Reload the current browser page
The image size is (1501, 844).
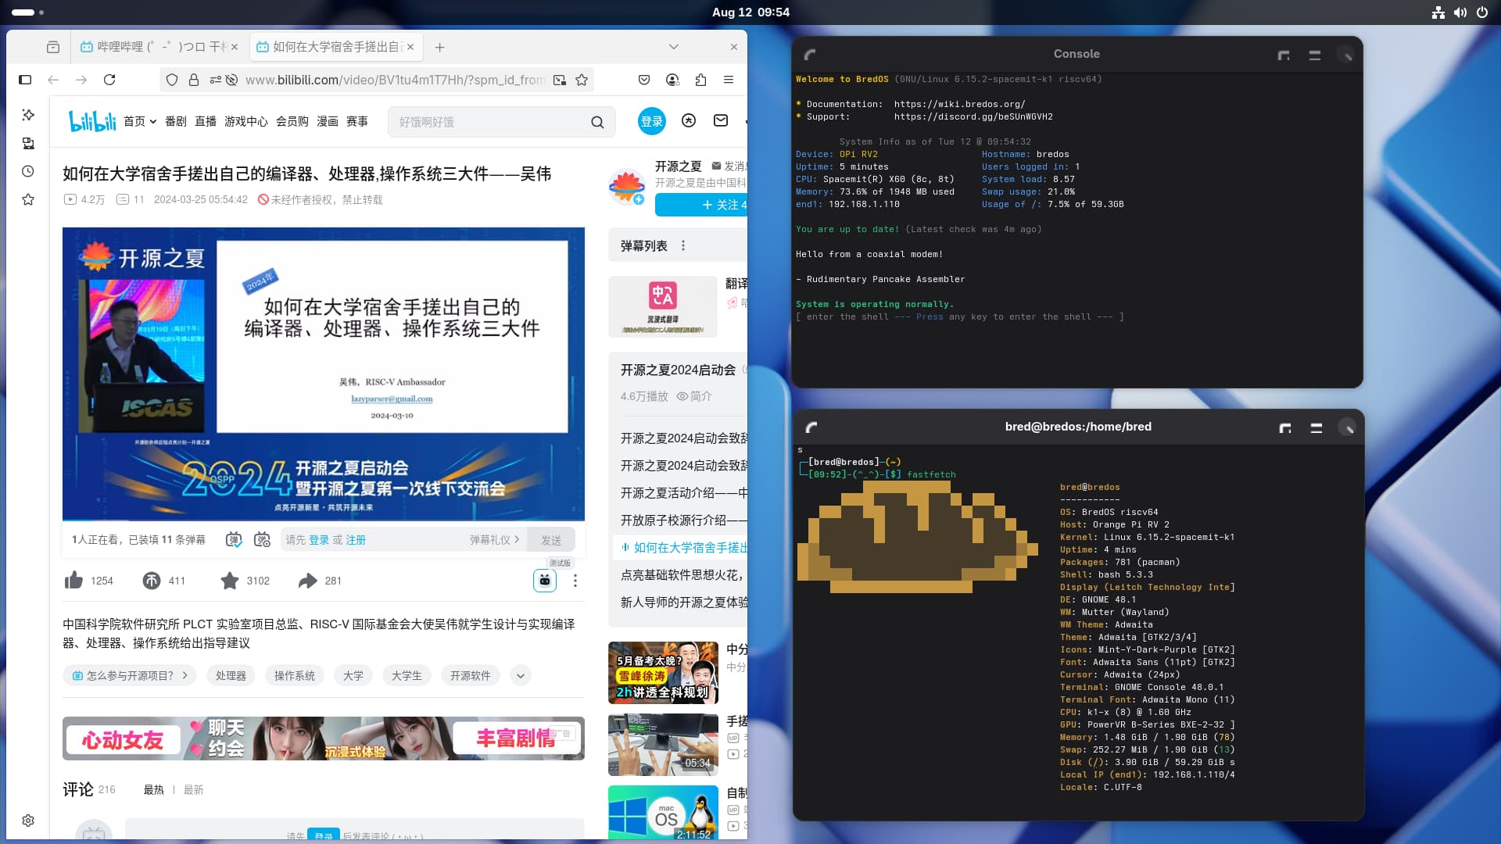point(109,80)
